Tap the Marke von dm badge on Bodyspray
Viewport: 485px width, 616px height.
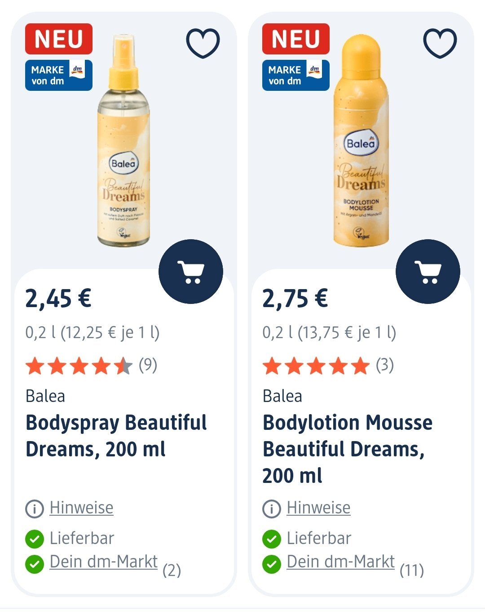click(x=59, y=76)
